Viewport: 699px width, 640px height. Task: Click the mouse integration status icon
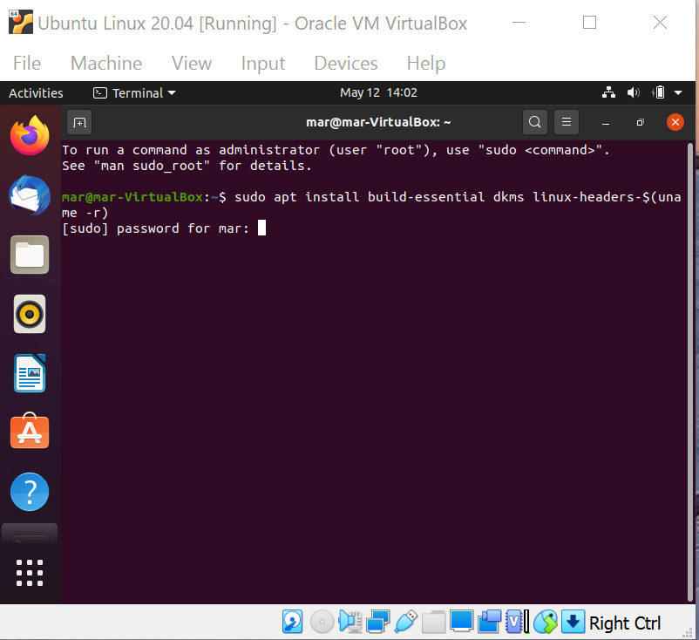(545, 622)
